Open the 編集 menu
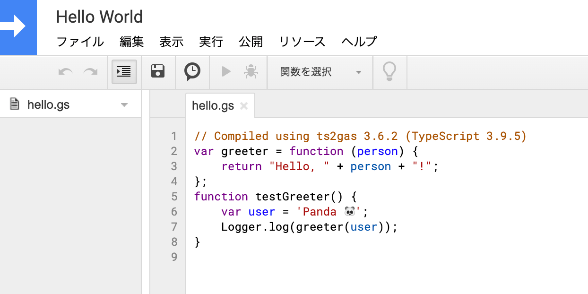This screenshot has width=588, height=294. [132, 42]
